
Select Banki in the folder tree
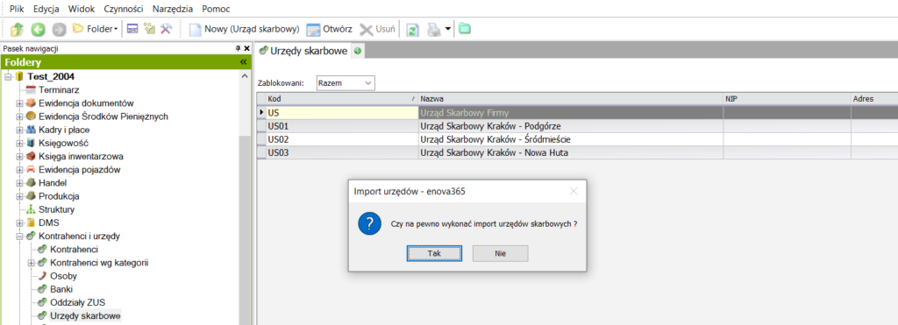pos(61,289)
